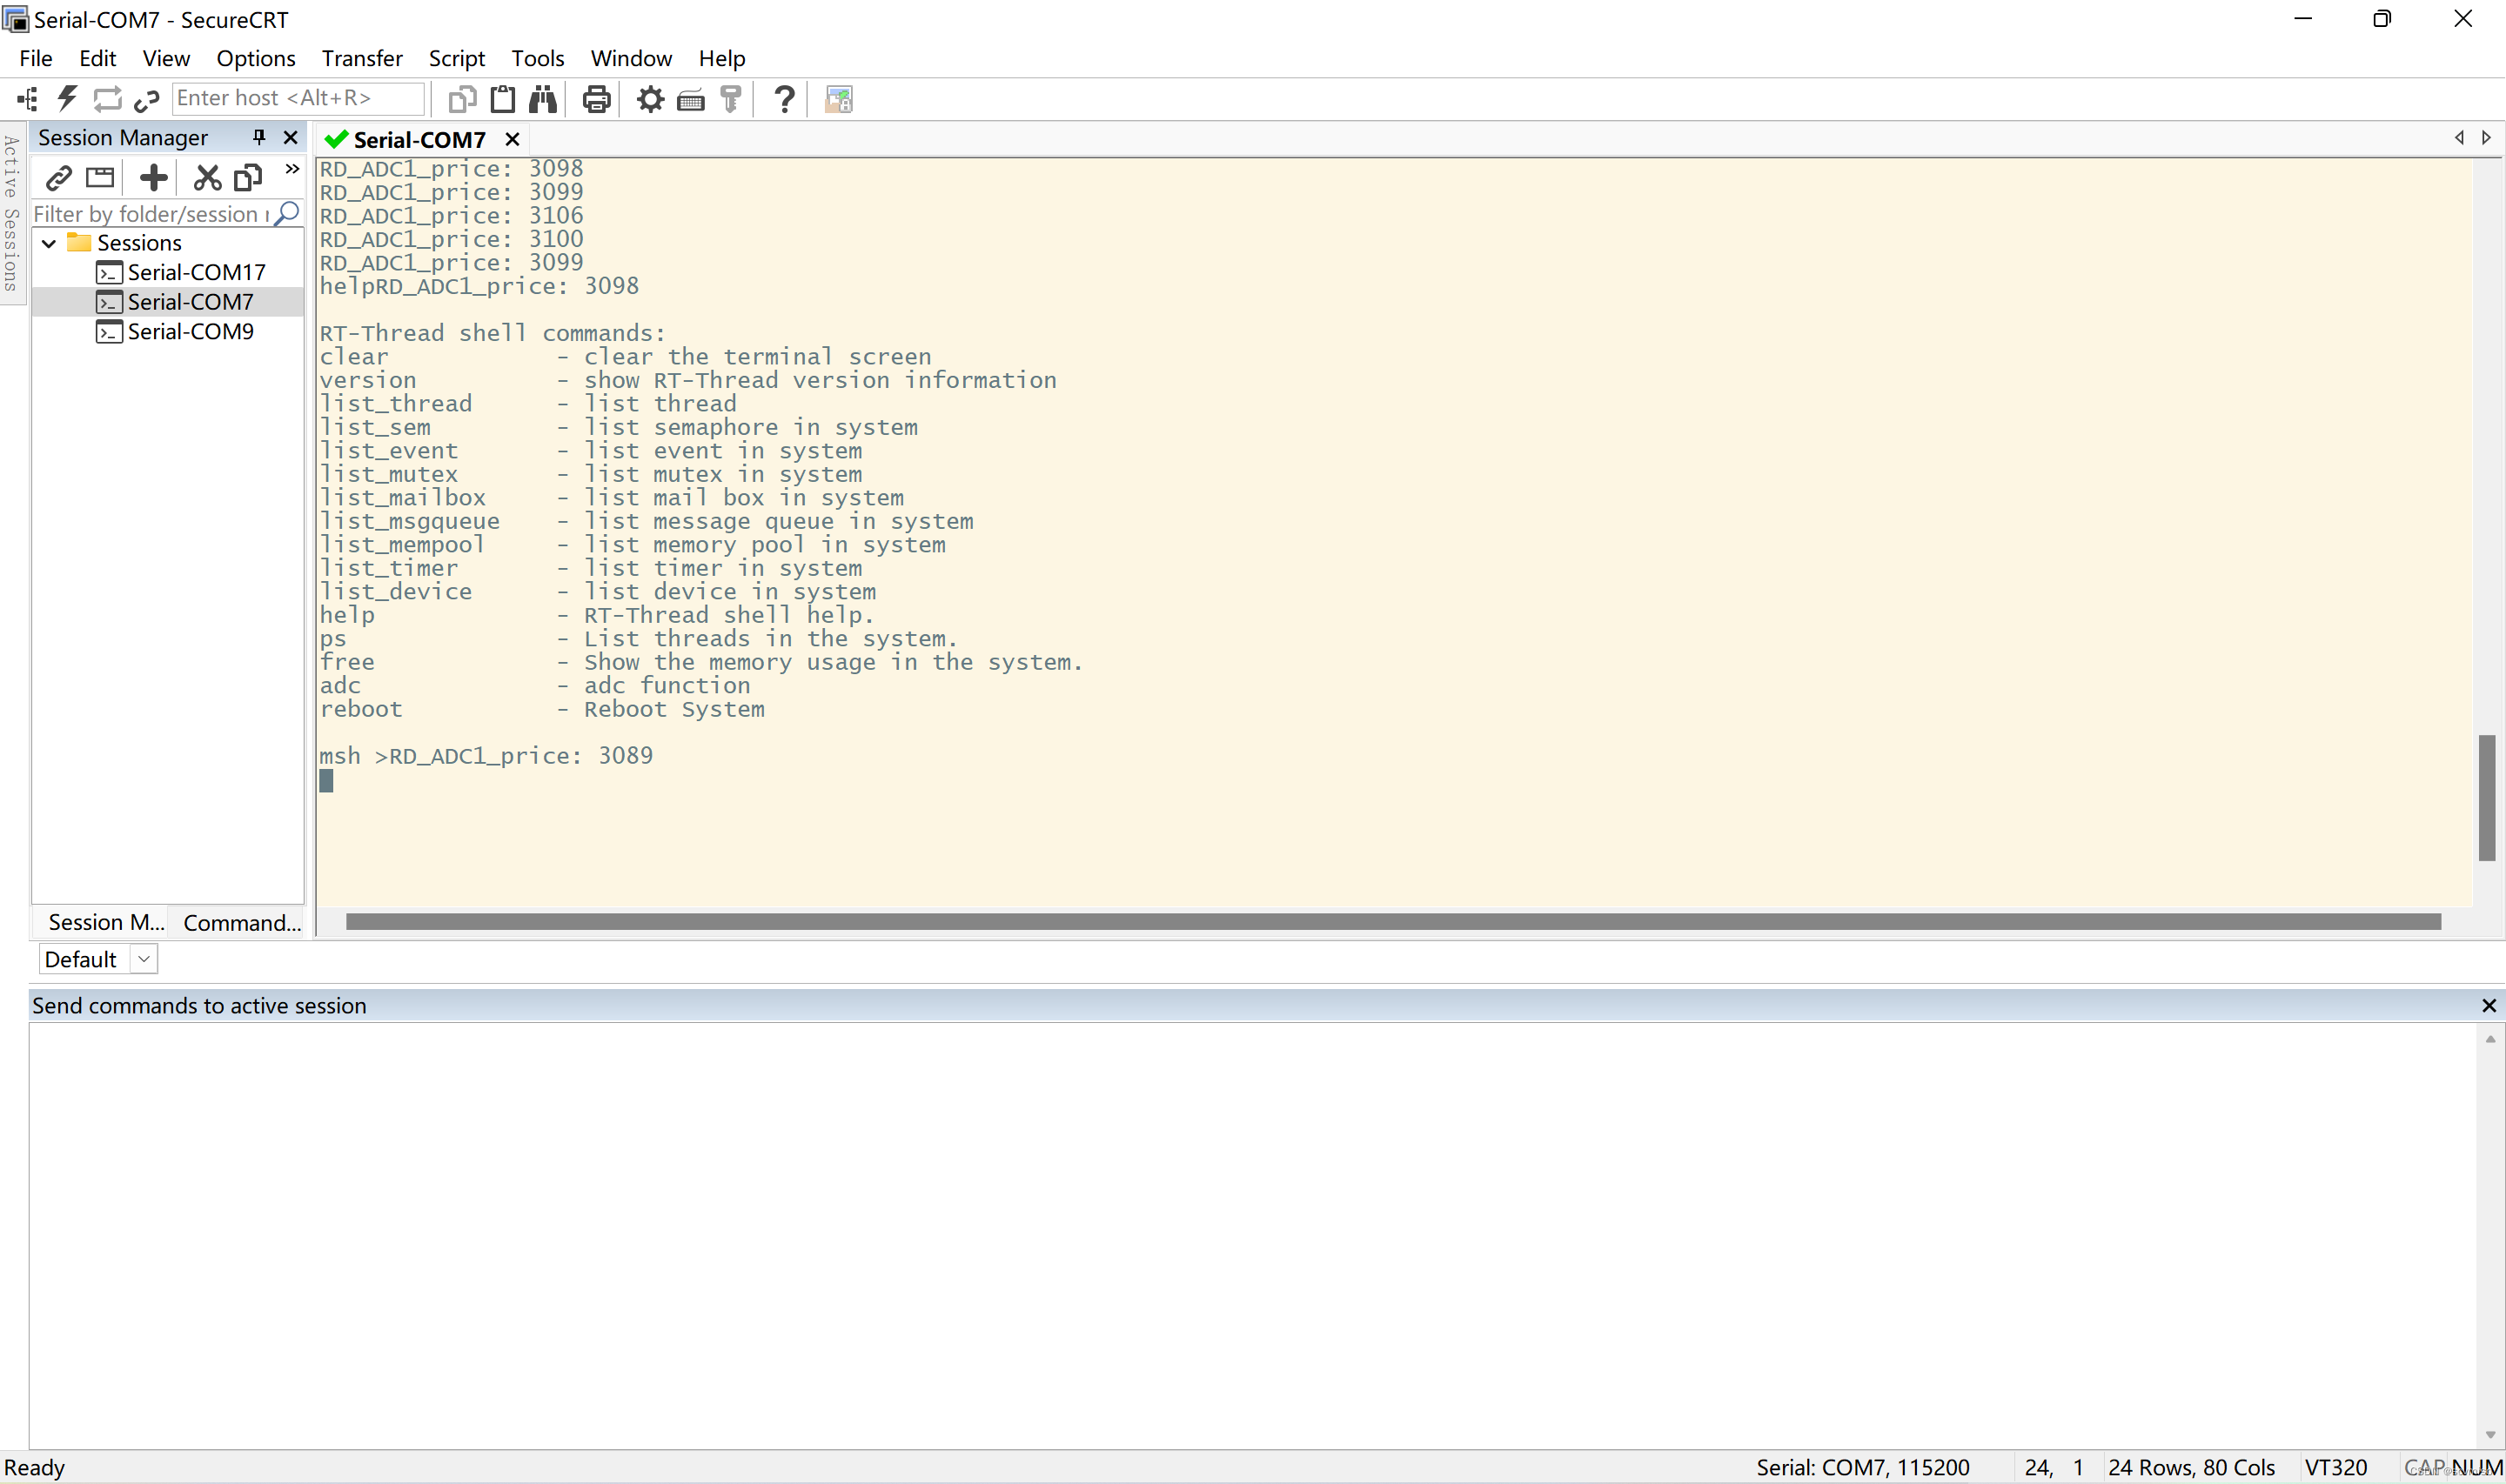Open Find with the binoculars icon
The image size is (2506, 1484).
click(x=543, y=98)
